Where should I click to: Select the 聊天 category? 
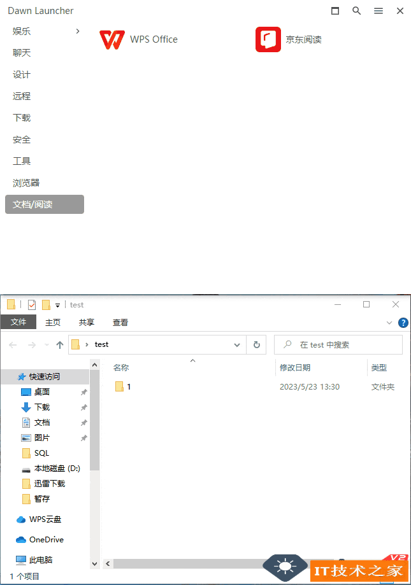[22, 53]
